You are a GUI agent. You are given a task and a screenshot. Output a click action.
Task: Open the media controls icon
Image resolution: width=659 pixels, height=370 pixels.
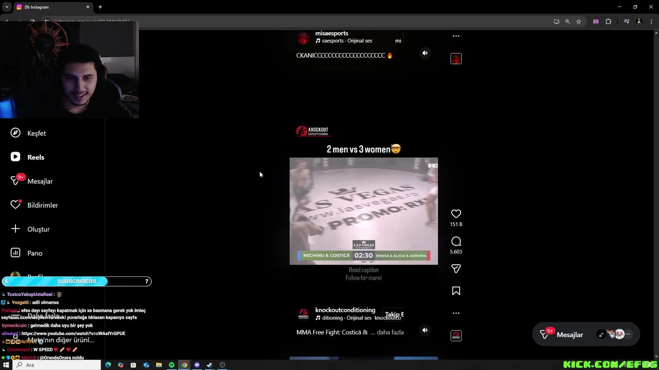click(627, 22)
